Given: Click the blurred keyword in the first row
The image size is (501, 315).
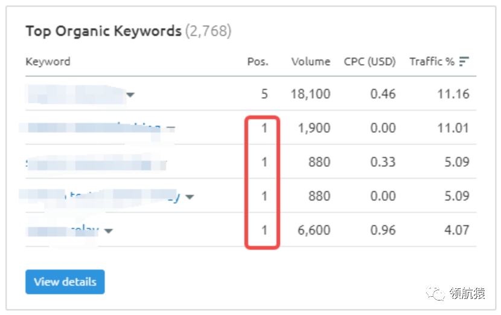Looking at the screenshot, I should (72, 94).
